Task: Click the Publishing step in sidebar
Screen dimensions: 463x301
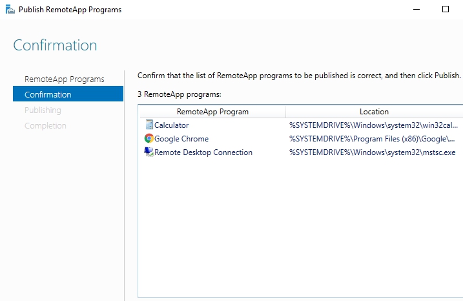Action: (43, 110)
